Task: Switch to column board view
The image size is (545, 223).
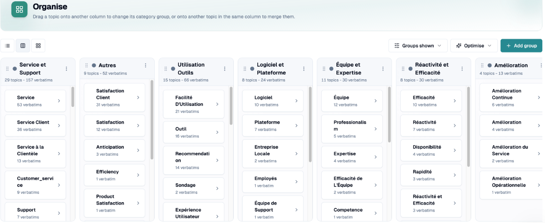Action: (x=23, y=45)
